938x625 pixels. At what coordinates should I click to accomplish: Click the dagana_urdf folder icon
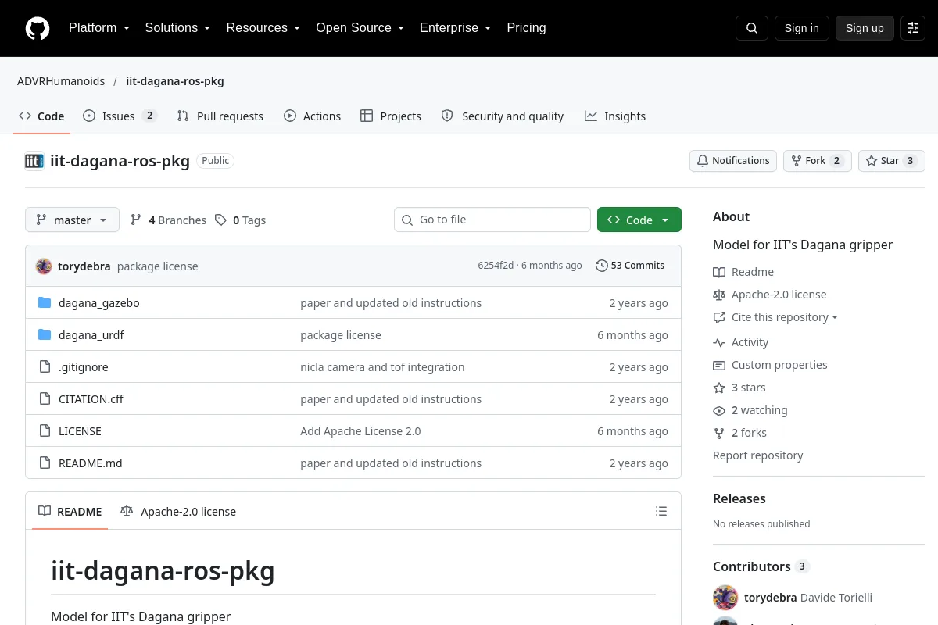[45, 334]
